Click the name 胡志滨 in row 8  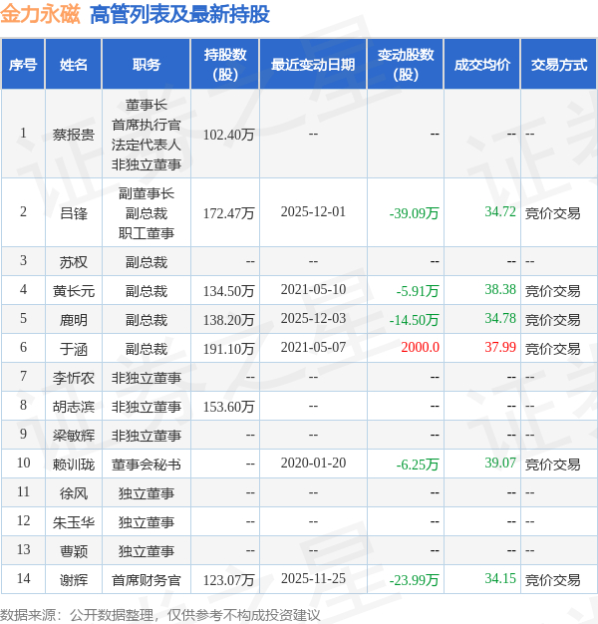(x=74, y=407)
